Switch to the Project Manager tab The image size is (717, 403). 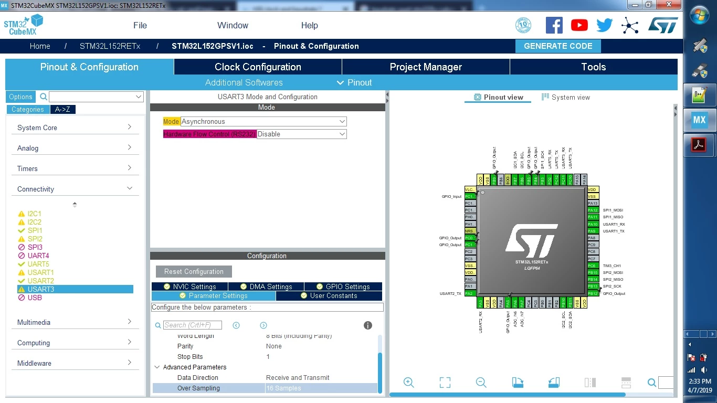tap(426, 67)
